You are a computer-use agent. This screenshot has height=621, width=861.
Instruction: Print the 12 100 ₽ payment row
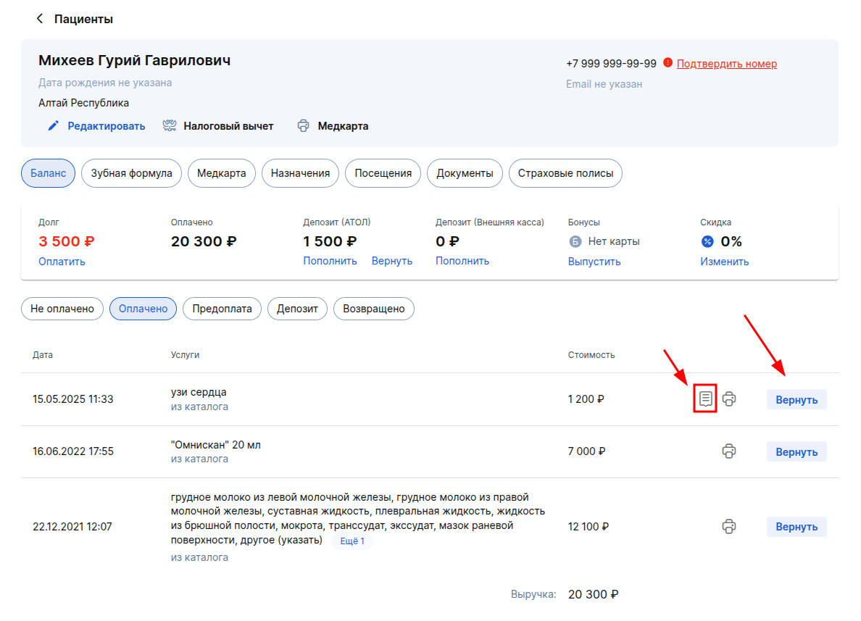tap(728, 527)
